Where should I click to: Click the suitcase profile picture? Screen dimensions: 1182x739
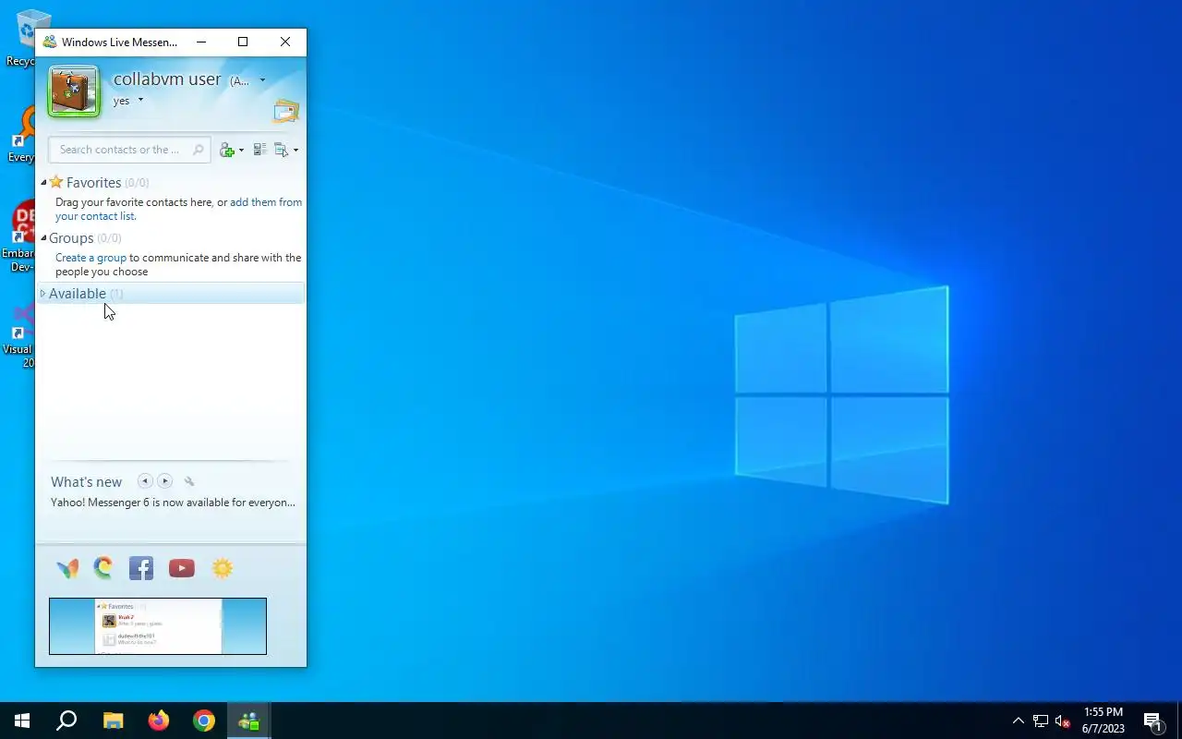point(74,91)
